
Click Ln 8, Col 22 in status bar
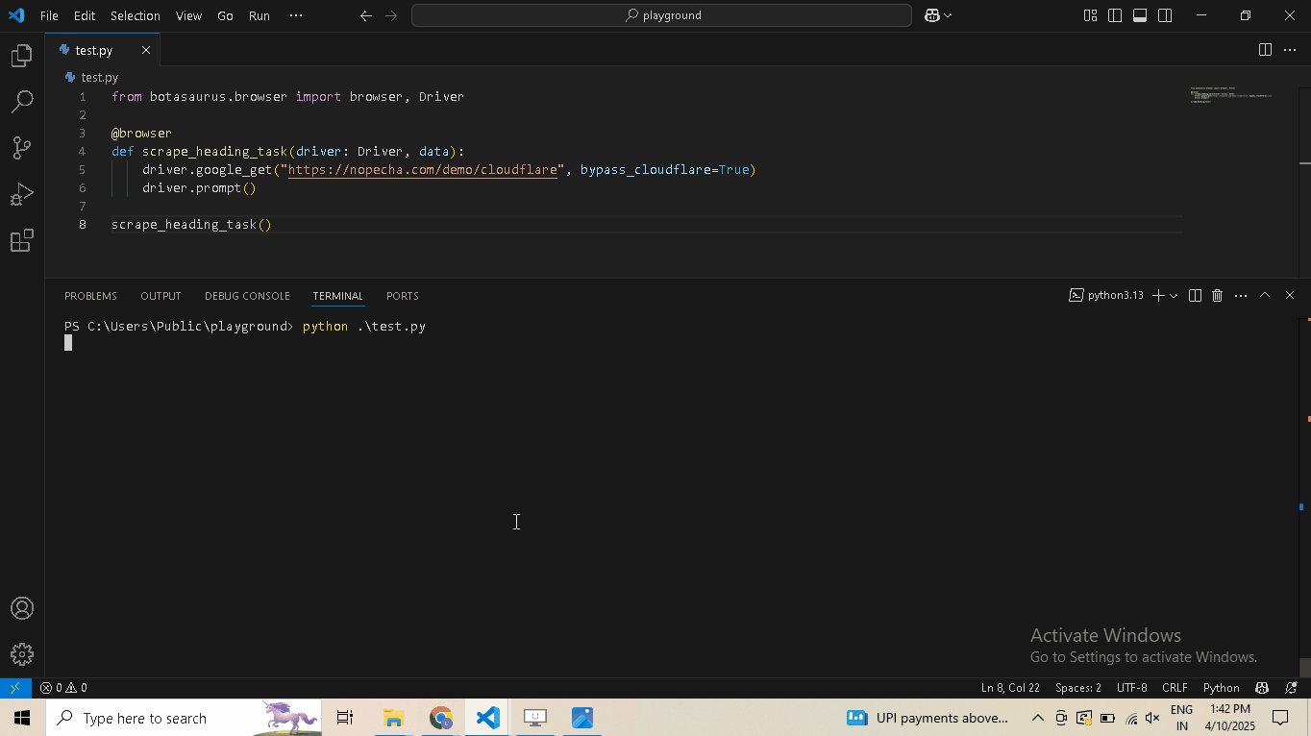pyautogui.click(x=1010, y=687)
